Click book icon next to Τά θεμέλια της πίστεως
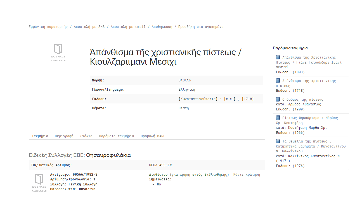 (278, 141)
